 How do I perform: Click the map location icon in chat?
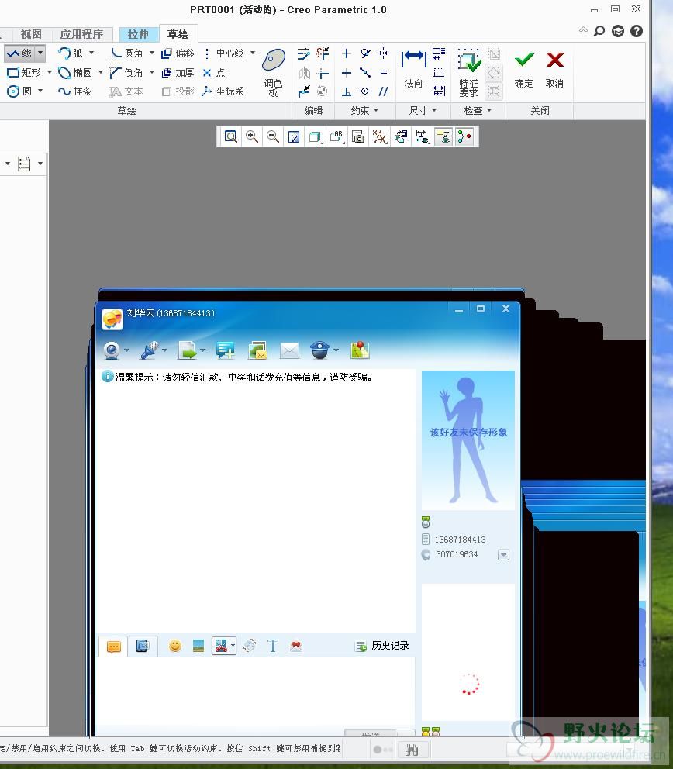(360, 350)
